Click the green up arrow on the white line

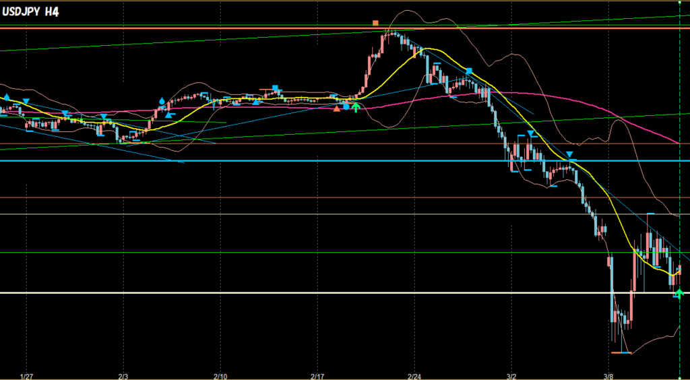click(x=679, y=293)
